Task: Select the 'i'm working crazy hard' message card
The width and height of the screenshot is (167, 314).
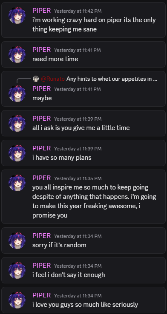Action: 83,20
